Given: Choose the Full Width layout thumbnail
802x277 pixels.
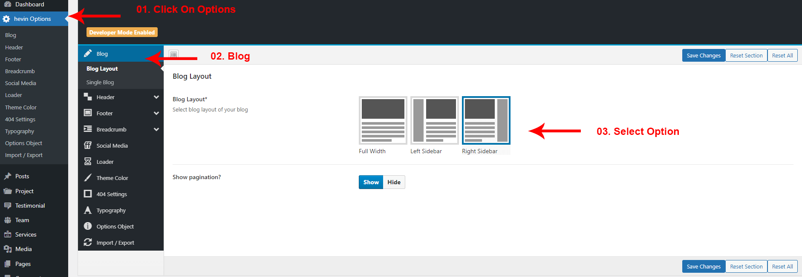Looking at the screenshot, I should tap(383, 120).
